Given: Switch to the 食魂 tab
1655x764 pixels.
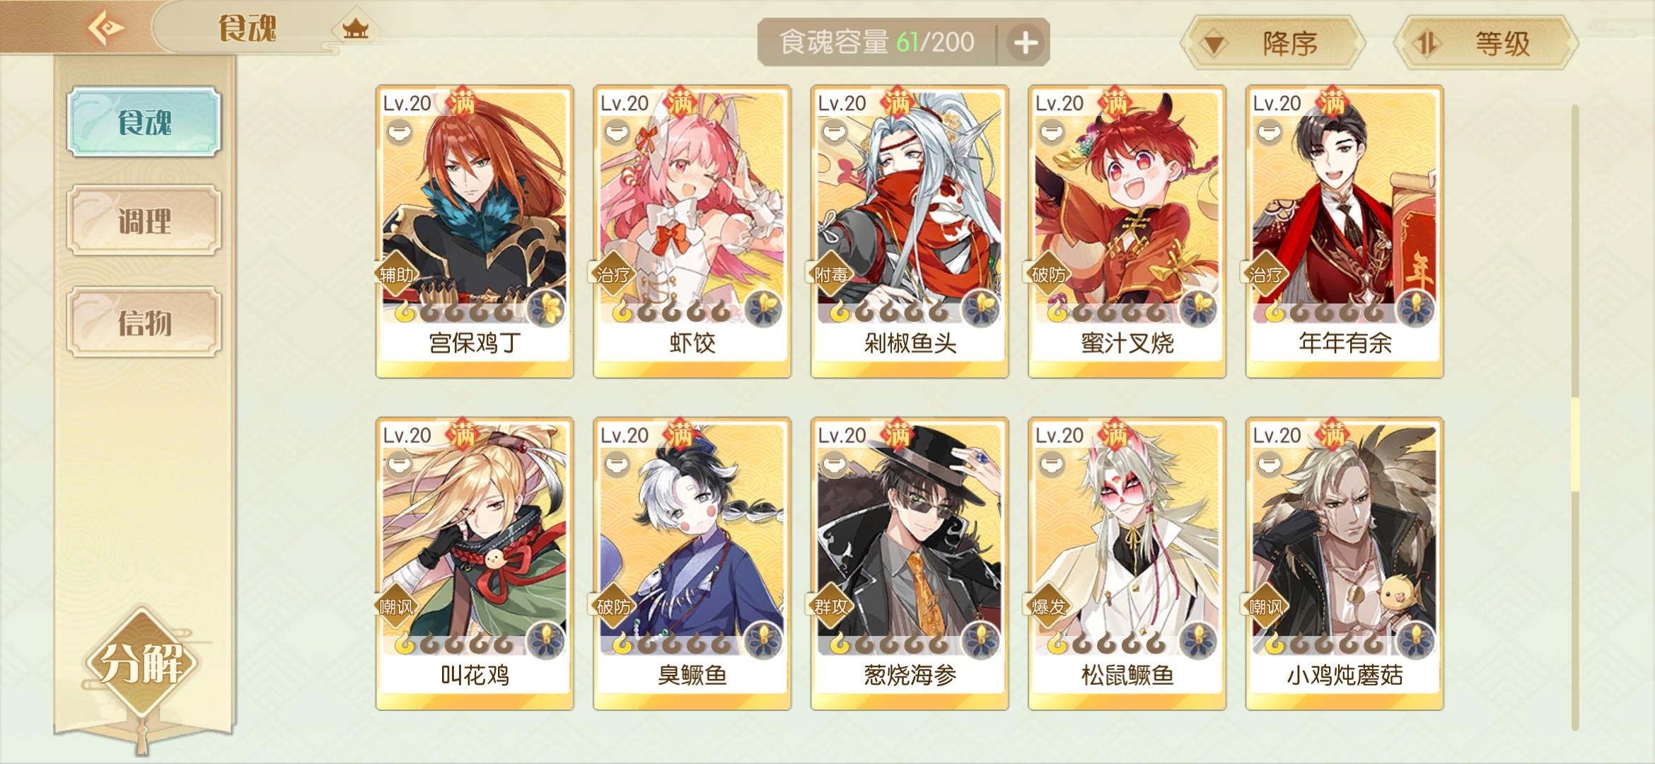Looking at the screenshot, I should (144, 122).
